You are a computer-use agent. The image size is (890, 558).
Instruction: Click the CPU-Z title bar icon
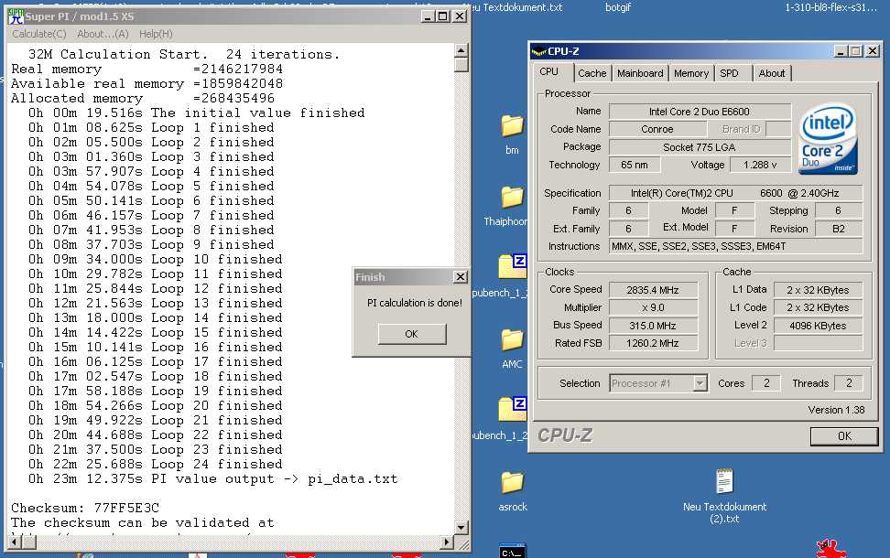538,51
